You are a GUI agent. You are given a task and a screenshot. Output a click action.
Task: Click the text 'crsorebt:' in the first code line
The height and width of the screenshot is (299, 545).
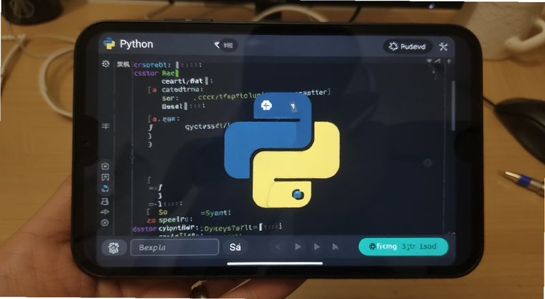[x=152, y=65]
